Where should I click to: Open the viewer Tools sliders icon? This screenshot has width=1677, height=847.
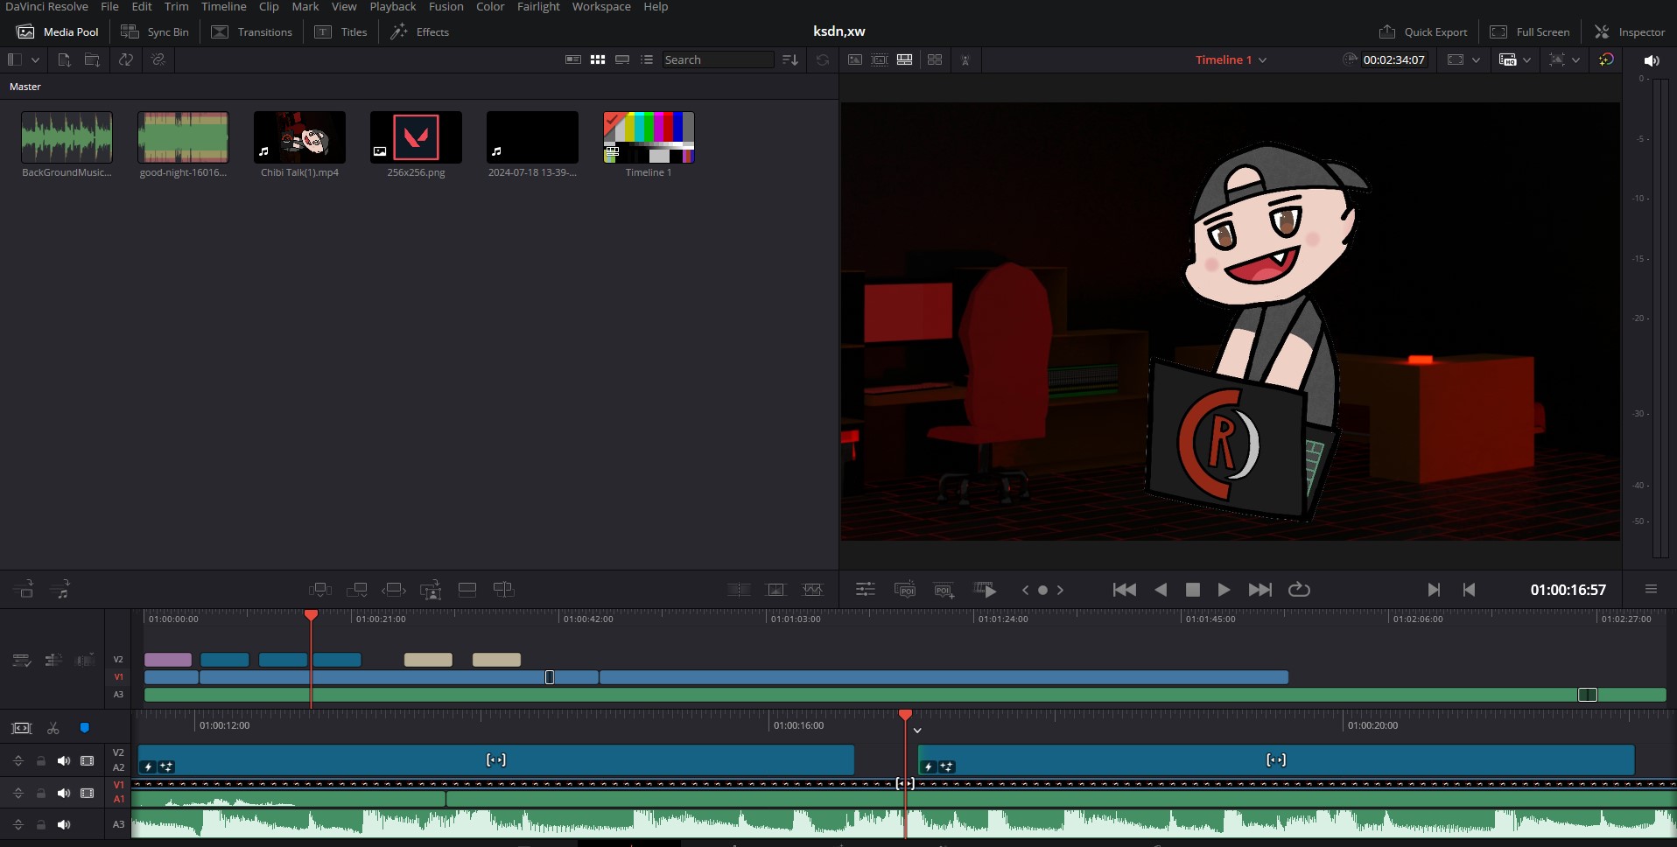click(x=865, y=590)
